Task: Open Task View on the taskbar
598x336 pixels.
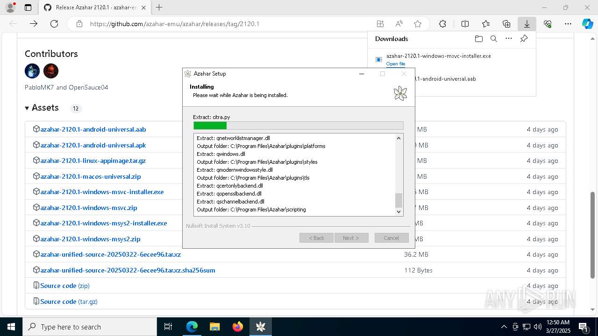Action: 169,327
